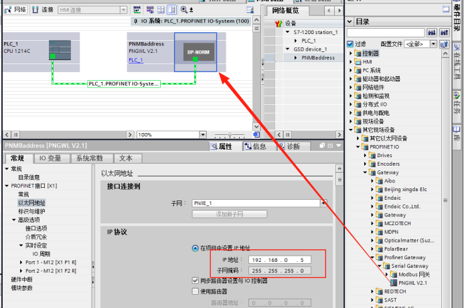
Task: Click the show page break icon
Action: click(x=161, y=10)
